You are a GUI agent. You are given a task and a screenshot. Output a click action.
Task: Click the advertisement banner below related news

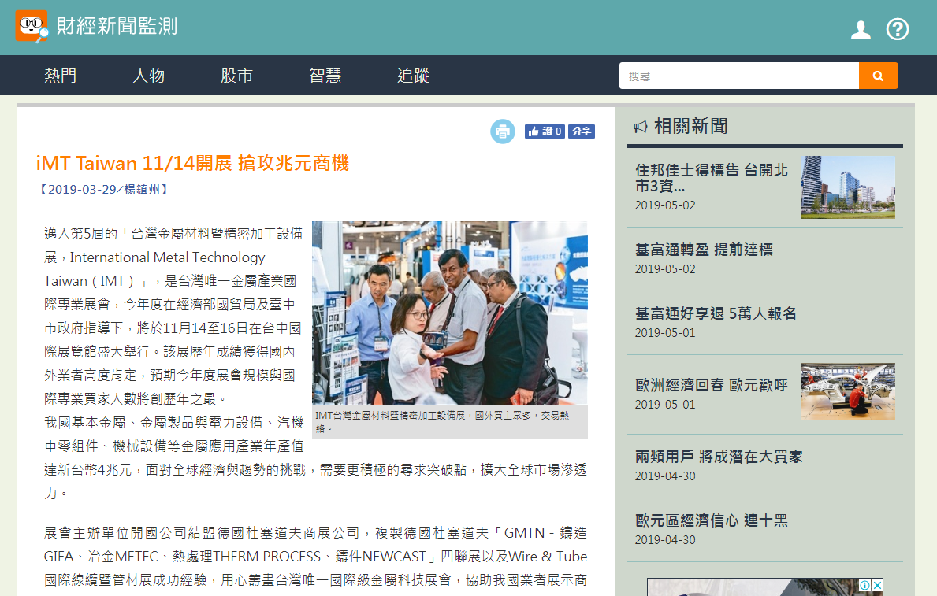click(765, 587)
